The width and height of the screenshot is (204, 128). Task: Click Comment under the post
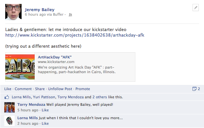(23, 89)
